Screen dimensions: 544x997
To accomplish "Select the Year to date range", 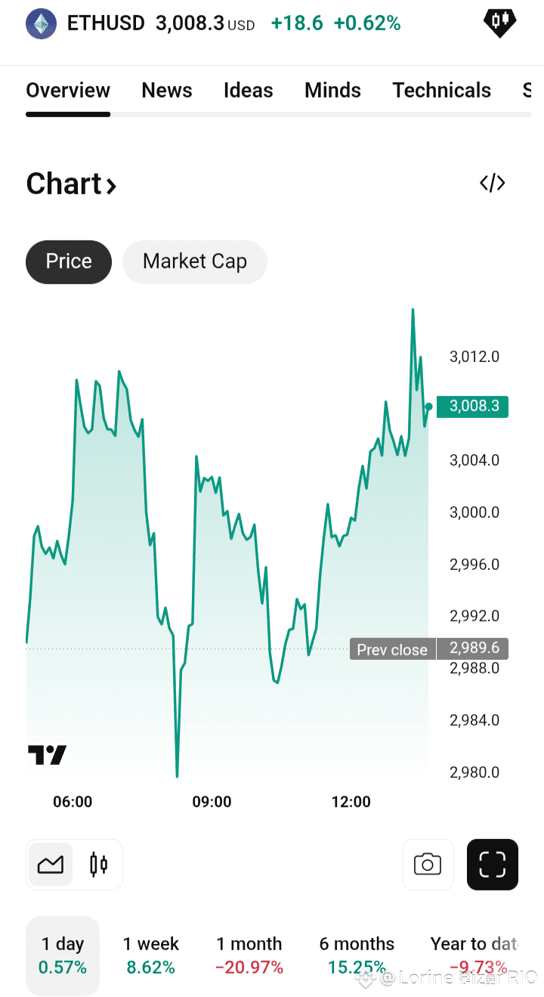I will click(474, 955).
